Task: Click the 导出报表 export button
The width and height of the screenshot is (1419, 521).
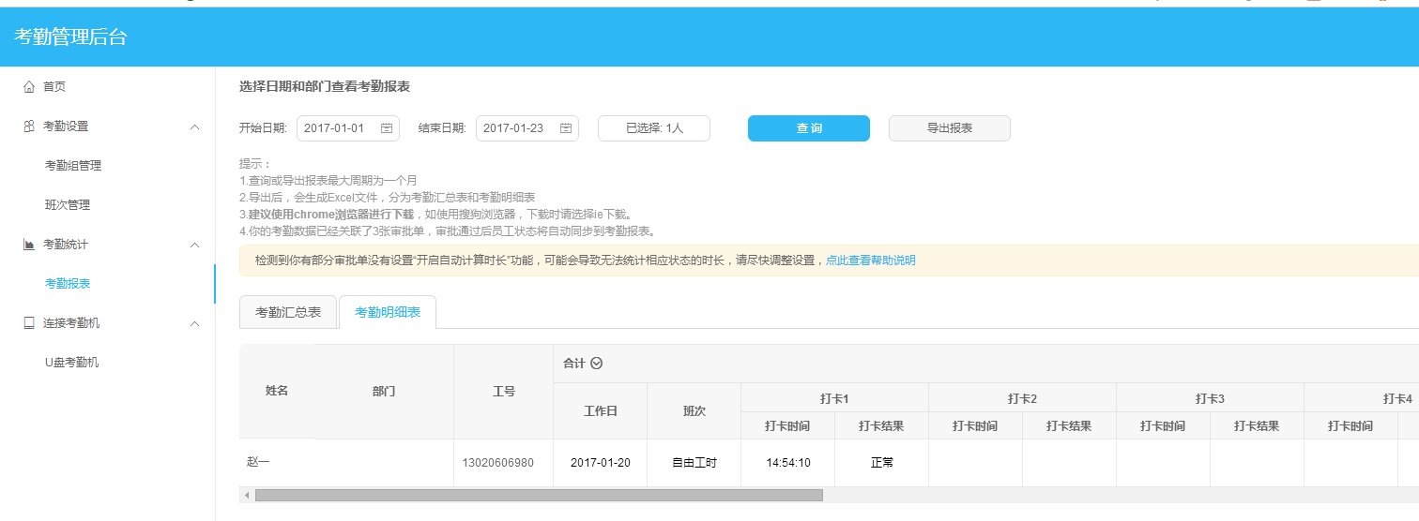Action: point(949,128)
